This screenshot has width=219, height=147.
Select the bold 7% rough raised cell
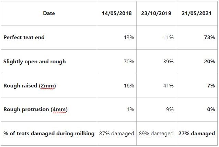(x=211, y=86)
